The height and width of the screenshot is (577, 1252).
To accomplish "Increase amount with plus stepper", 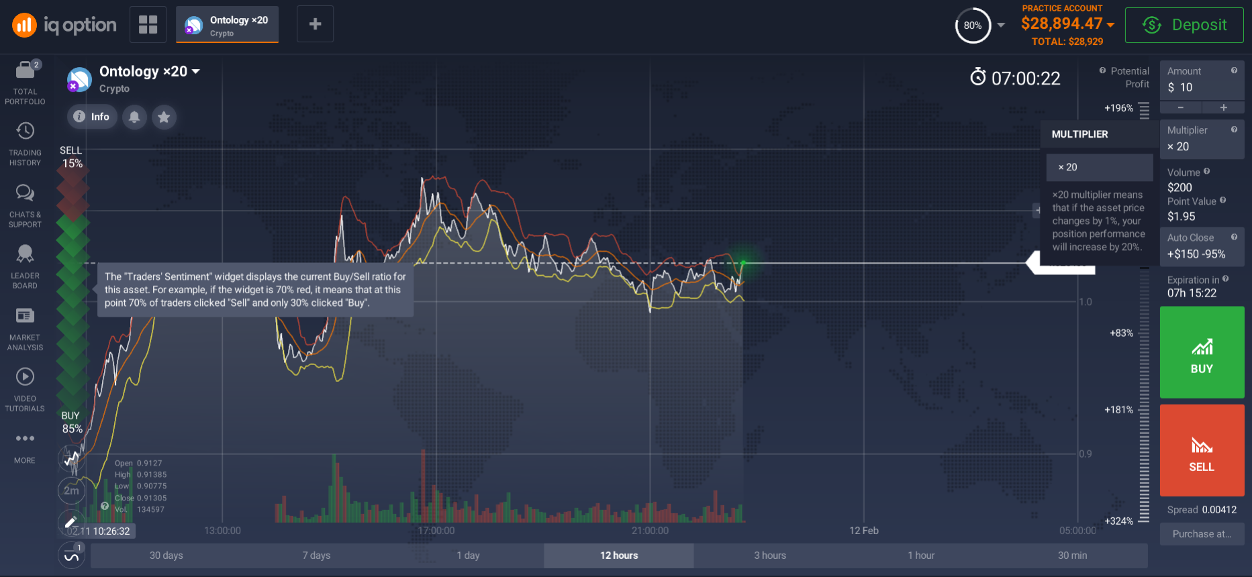I will click(1223, 107).
